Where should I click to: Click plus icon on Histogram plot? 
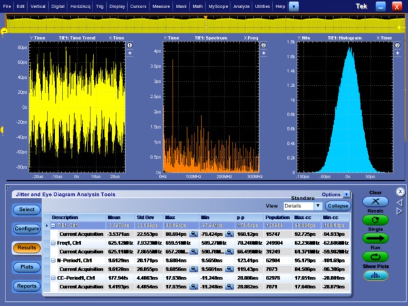click(396, 53)
